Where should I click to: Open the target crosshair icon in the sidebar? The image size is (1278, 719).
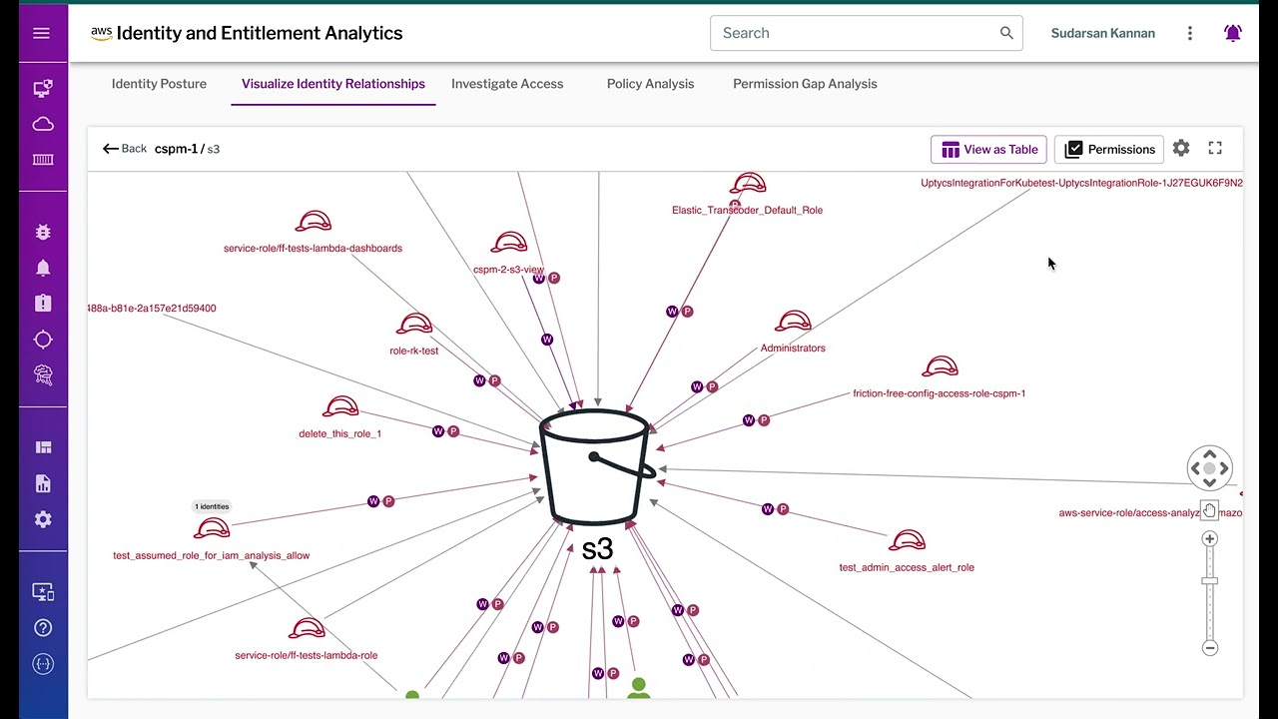pyautogui.click(x=43, y=340)
